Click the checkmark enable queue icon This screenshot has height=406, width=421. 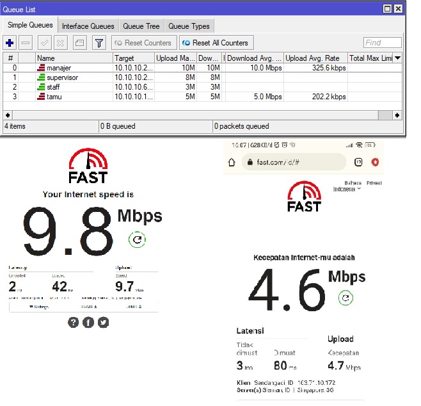pos(45,43)
